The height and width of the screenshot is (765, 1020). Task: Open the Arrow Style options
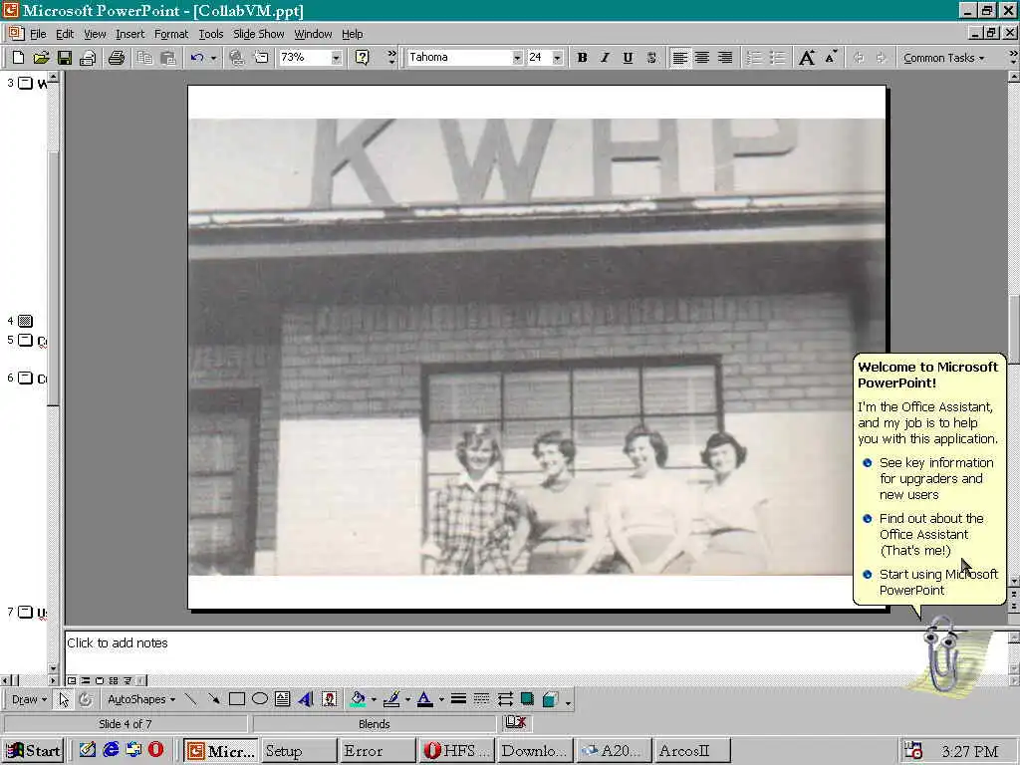point(505,699)
